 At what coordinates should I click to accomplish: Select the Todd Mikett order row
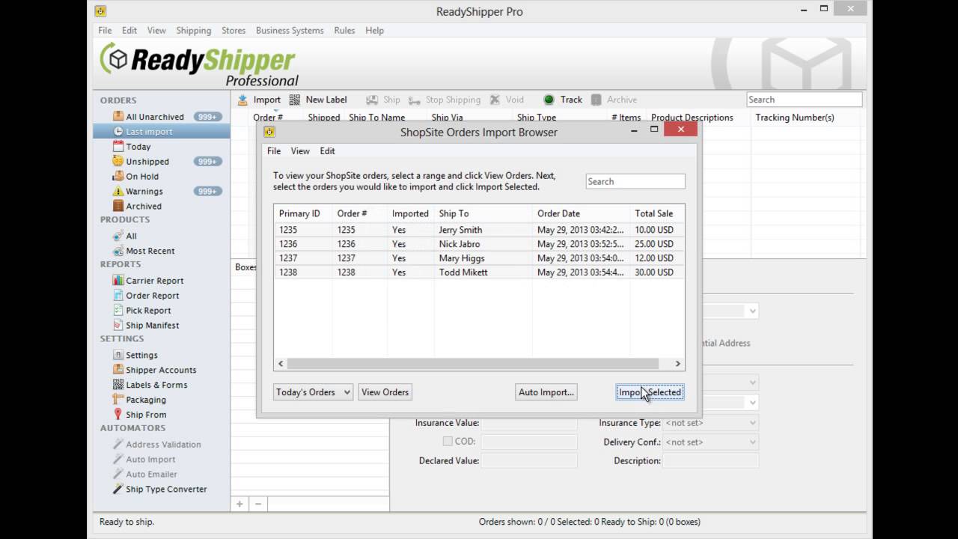point(479,272)
